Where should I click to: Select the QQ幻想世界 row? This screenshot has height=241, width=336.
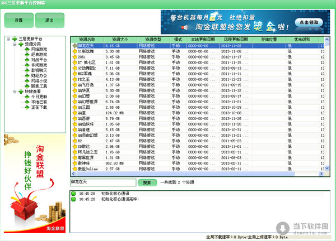pyautogui.click(x=197, y=102)
